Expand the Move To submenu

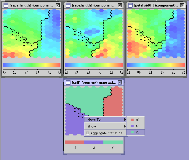(105, 119)
